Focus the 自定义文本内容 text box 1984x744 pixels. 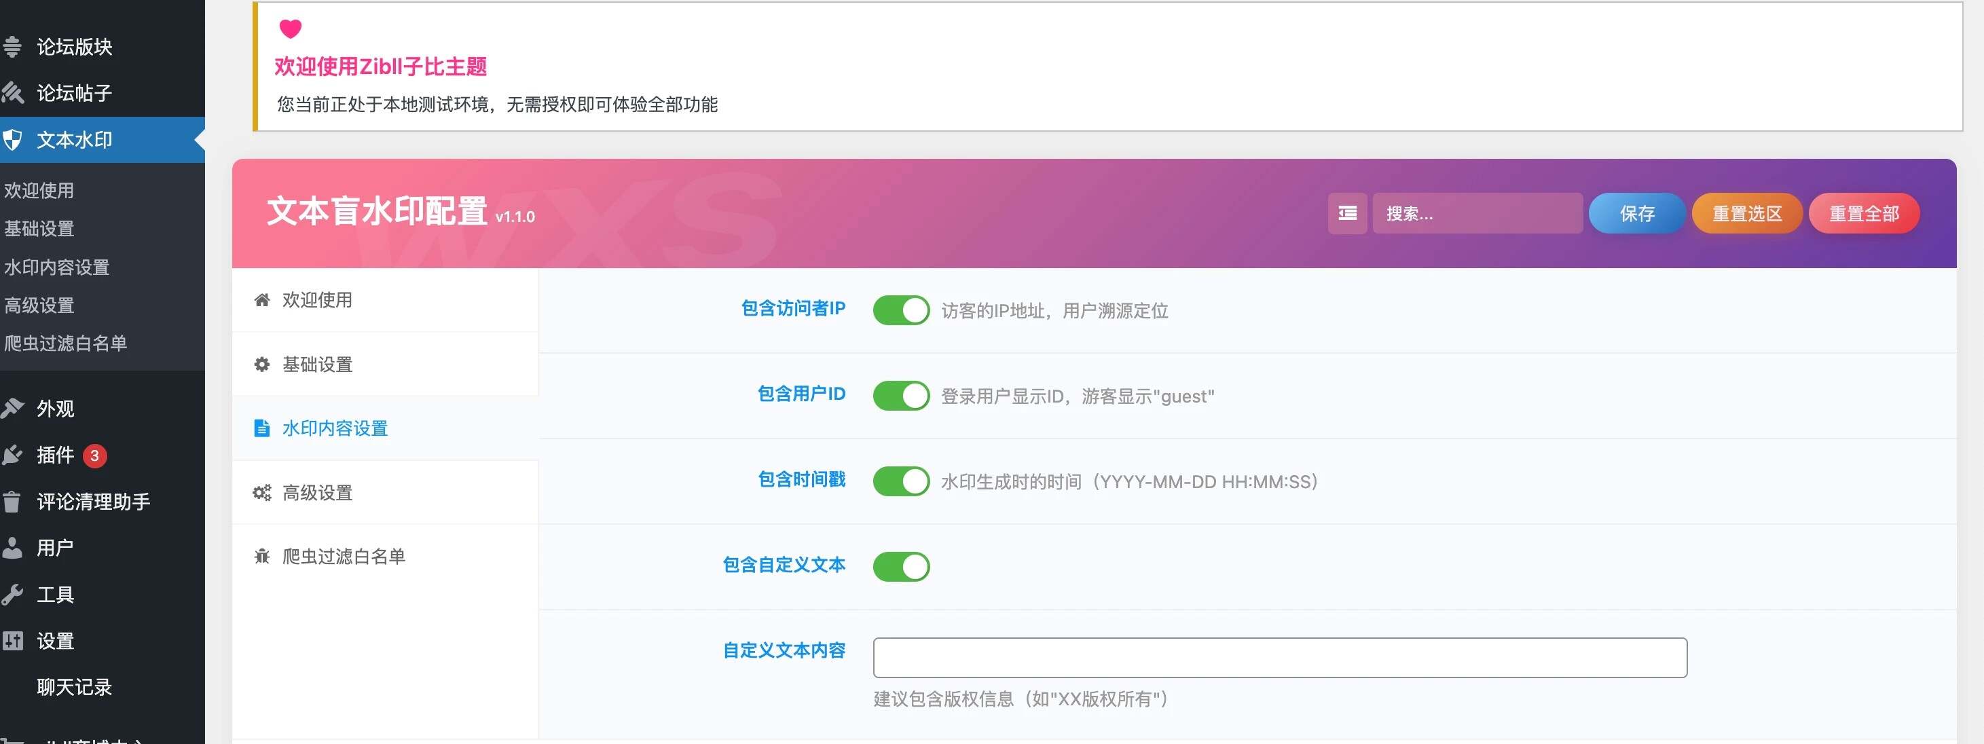tap(1279, 658)
